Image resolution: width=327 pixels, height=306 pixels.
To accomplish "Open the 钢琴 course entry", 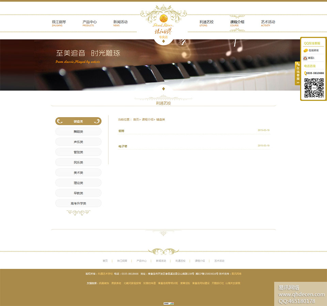I will point(121,131).
